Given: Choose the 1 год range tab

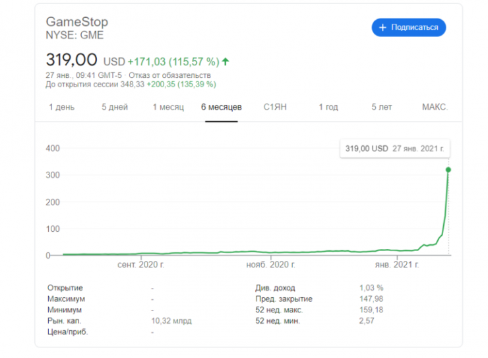Looking at the screenshot, I should click(328, 107).
